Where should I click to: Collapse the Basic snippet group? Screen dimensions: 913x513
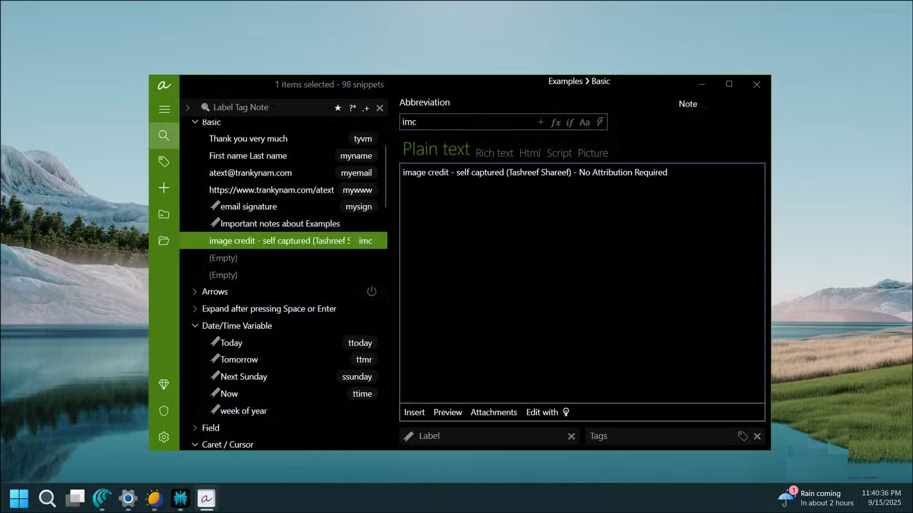(x=195, y=122)
